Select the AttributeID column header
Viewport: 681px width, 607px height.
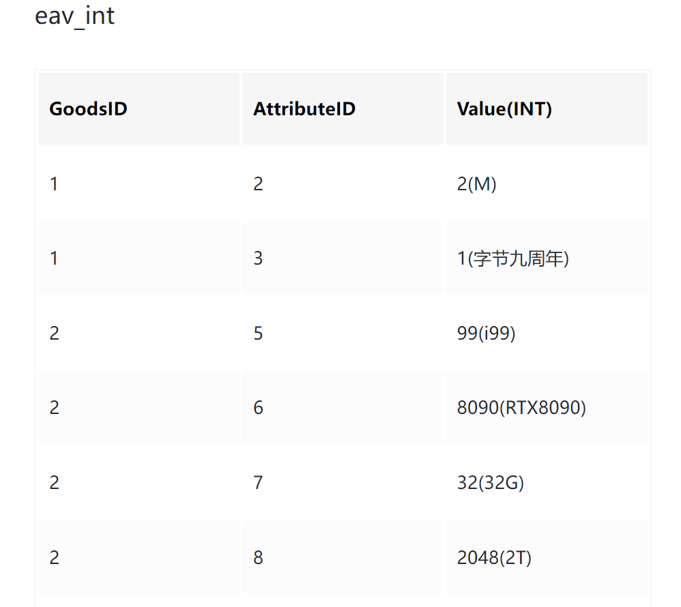304,109
